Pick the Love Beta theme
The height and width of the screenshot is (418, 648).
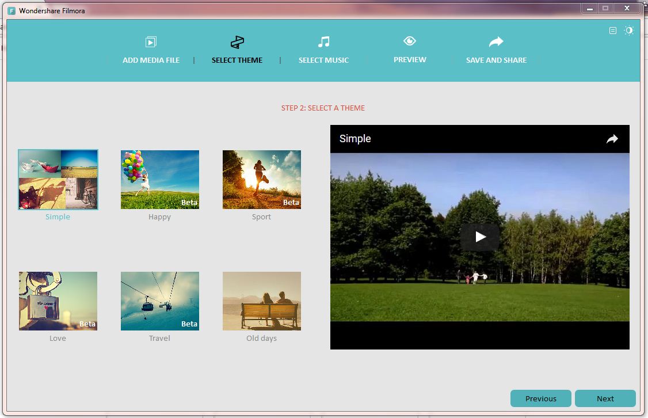[58, 301]
